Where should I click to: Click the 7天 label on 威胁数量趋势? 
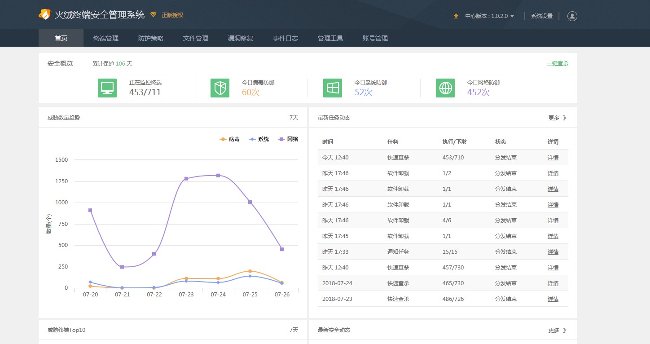click(x=294, y=118)
